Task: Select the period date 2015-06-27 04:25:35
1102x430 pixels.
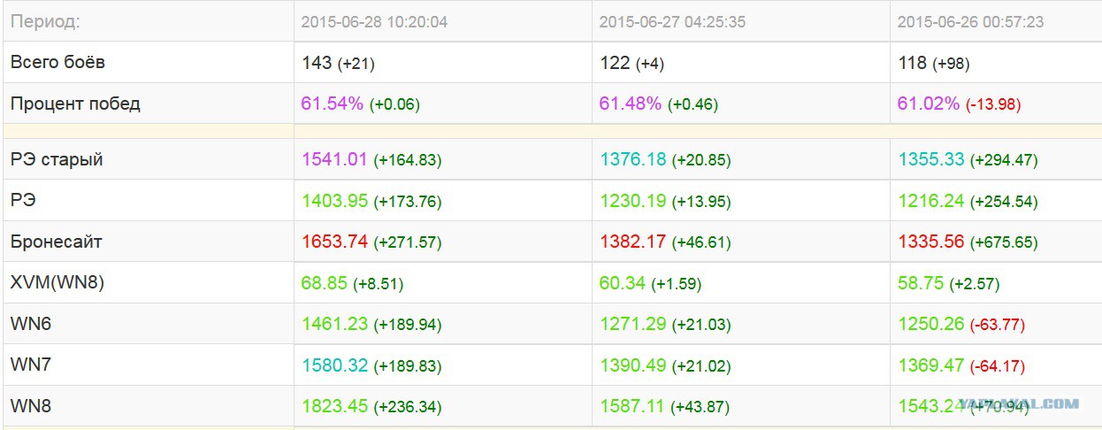Action: click(672, 22)
